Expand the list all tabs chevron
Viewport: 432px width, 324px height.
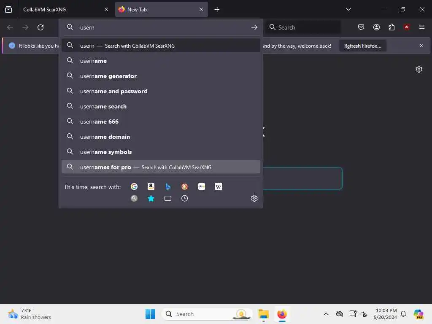click(348, 9)
